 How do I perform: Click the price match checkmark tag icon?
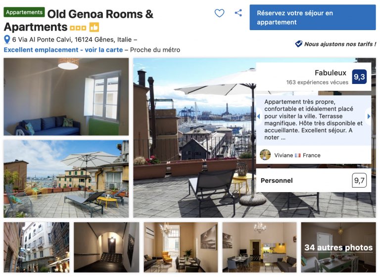(298, 44)
